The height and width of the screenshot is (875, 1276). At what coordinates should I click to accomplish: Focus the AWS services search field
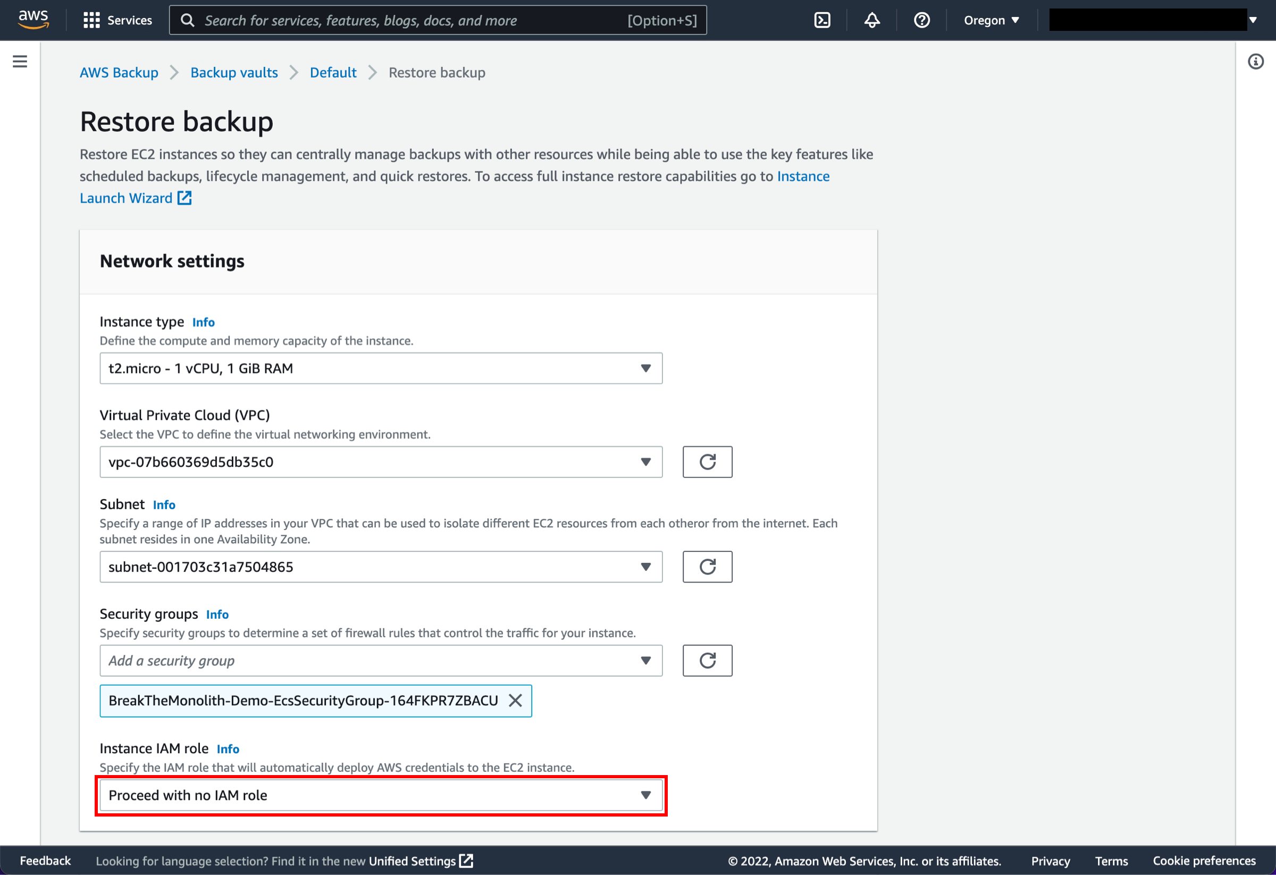pos(438,20)
